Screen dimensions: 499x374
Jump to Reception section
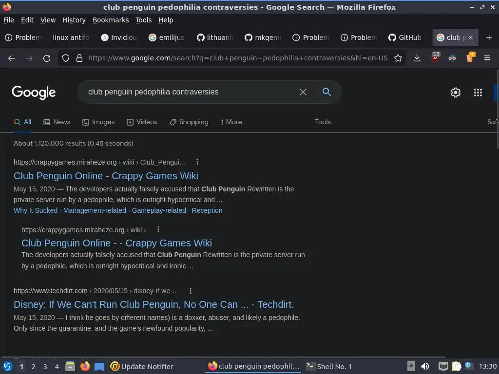click(x=207, y=210)
